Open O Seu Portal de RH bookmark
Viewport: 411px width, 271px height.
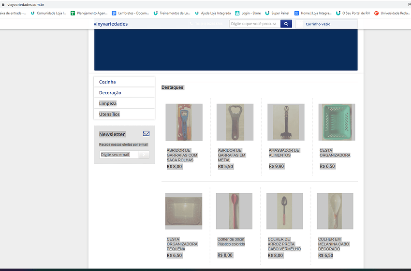point(353,13)
